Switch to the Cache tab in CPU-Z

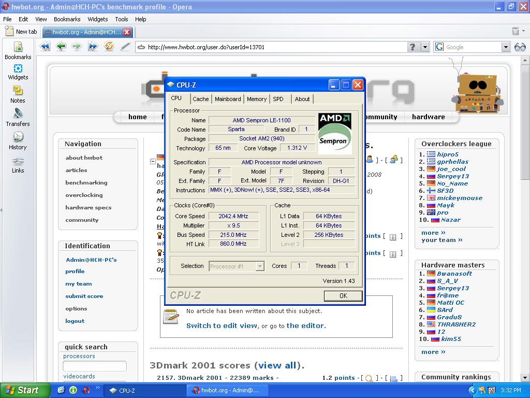click(x=201, y=99)
